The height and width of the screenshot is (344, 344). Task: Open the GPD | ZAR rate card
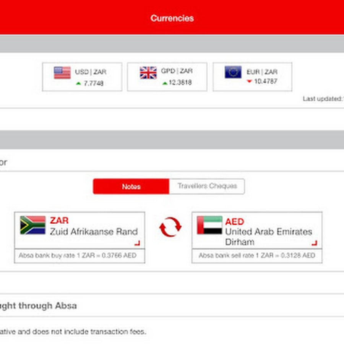point(167,77)
